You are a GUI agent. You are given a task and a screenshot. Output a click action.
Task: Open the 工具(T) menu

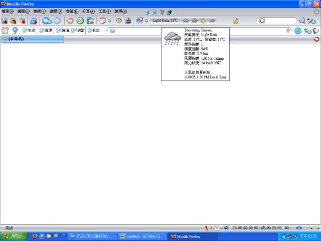click(105, 12)
